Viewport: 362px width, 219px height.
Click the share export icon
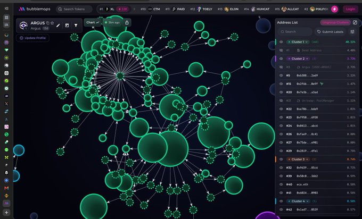(127, 23)
